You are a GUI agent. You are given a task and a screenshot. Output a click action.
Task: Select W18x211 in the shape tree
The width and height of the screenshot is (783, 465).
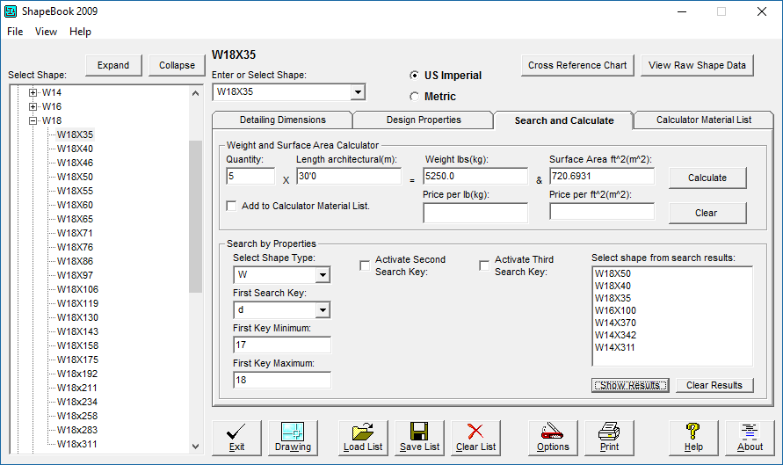(x=77, y=388)
